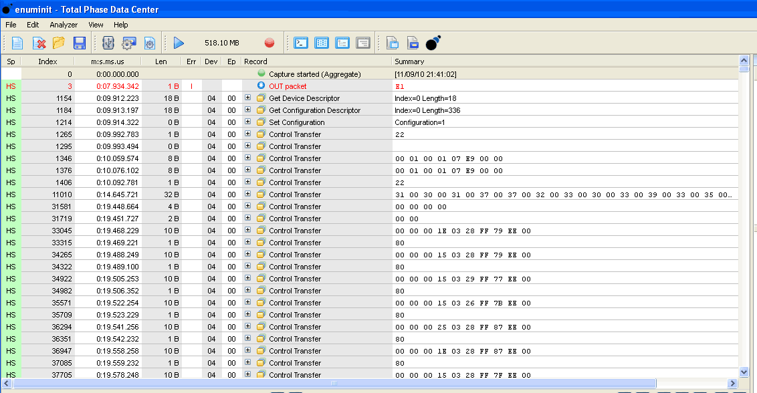Create a new capture file
The width and height of the screenshot is (757, 393).
17,43
